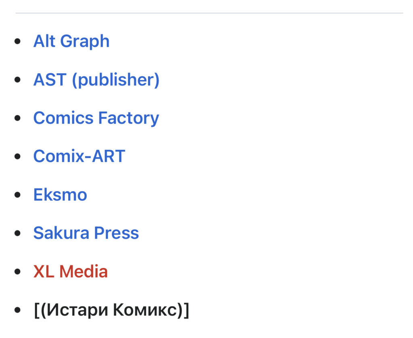Click the bullet beside Comix-ART
The image size is (413, 338).
17,157
